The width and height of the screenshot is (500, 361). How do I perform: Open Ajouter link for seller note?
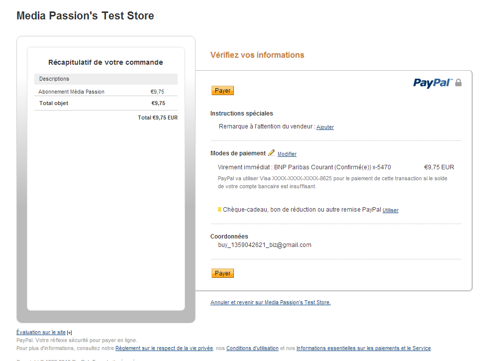click(x=325, y=127)
